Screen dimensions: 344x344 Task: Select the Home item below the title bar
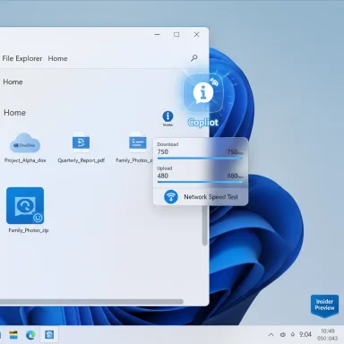tap(13, 82)
